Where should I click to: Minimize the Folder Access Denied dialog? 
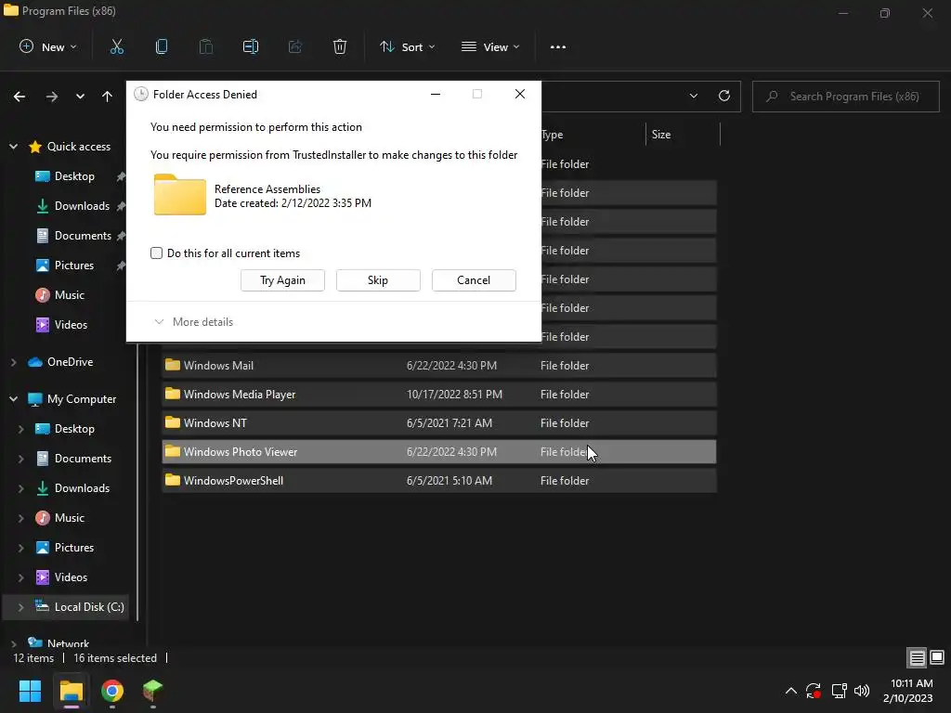tap(436, 94)
